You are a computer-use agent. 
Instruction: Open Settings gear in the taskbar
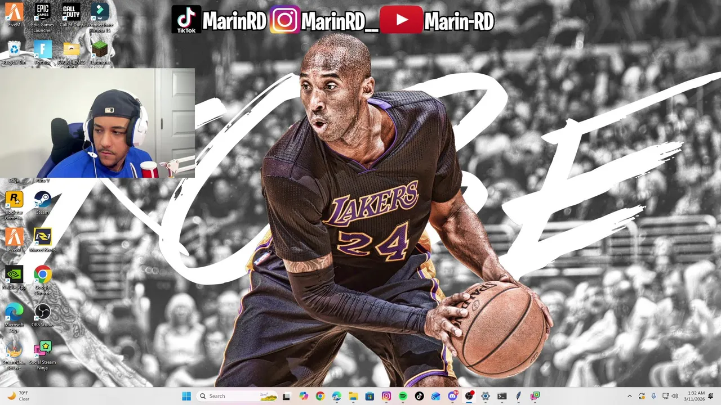(485, 396)
